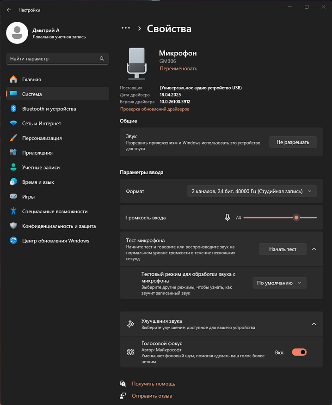Open the test mode По умолчанию dropdown
The image size is (332, 405).
[279, 283]
